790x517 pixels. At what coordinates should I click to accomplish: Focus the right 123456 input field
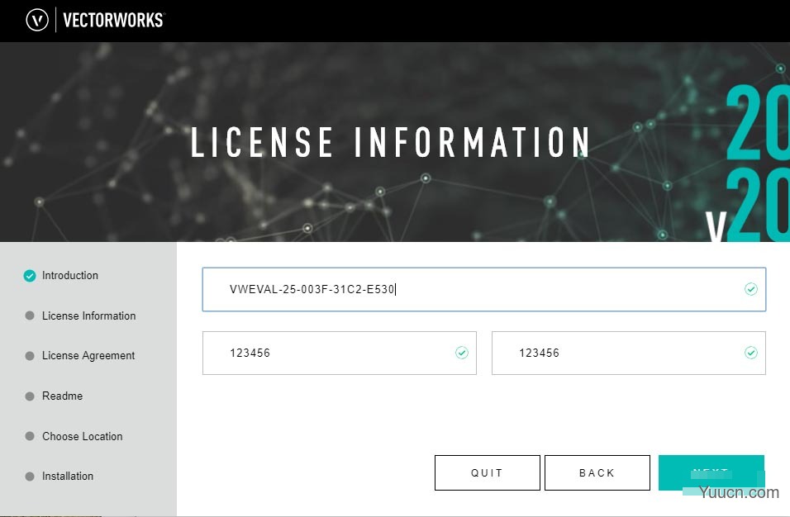coord(628,353)
